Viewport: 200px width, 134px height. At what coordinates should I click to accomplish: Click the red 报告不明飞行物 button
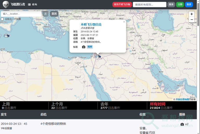pyautogui.click(x=122, y=4)
